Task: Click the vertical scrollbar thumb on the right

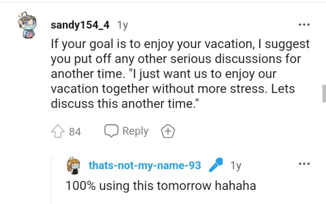Action: coord(324,93)
